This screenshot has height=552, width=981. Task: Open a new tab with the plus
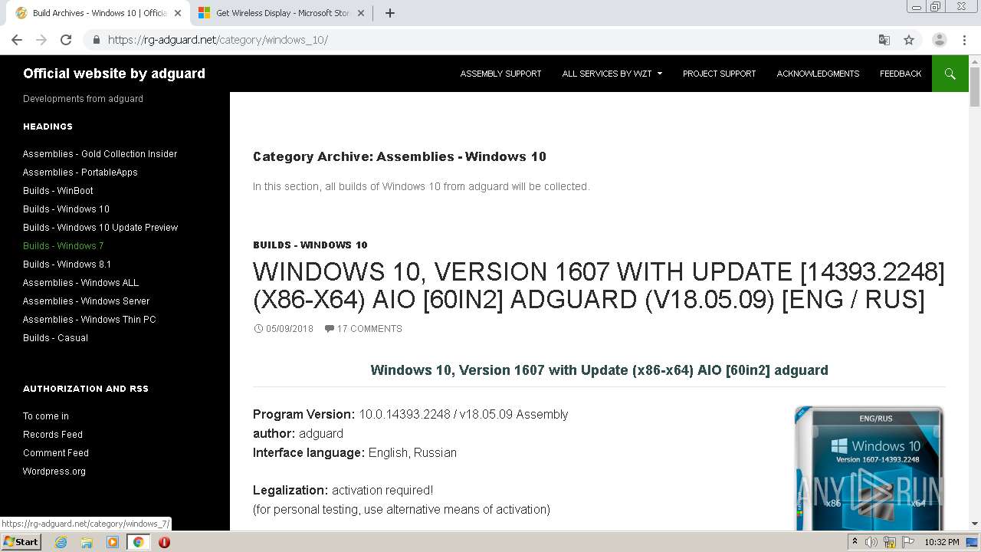[x=389, y=13]
